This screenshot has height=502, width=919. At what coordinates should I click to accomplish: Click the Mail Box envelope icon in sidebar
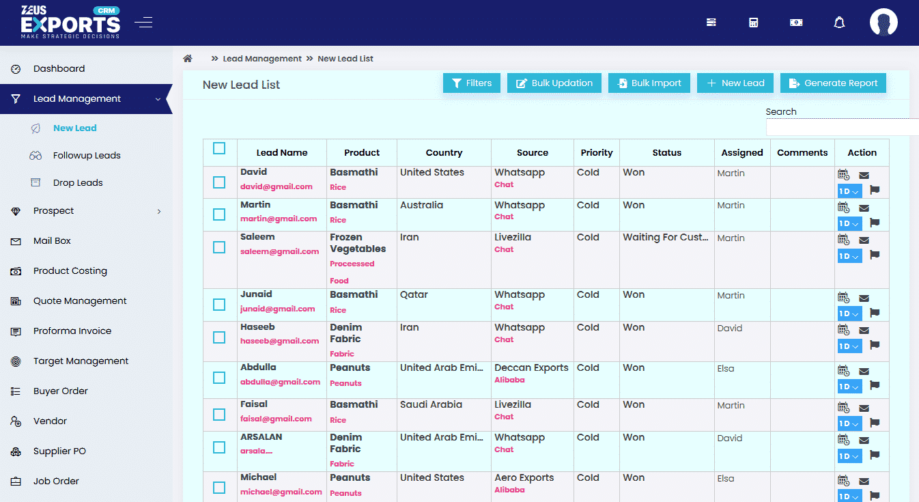click(x=16, y=241)
